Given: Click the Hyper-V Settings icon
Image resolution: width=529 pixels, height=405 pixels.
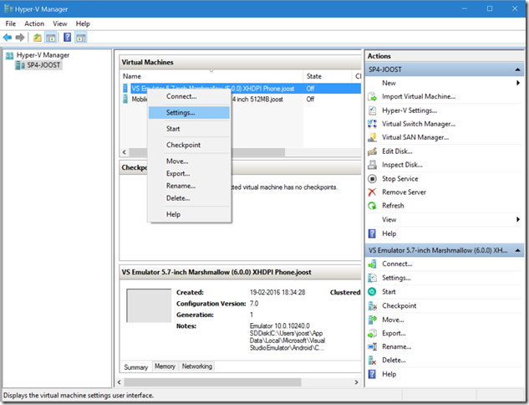Looking at the screenshot, I should (x=372, y=110).
